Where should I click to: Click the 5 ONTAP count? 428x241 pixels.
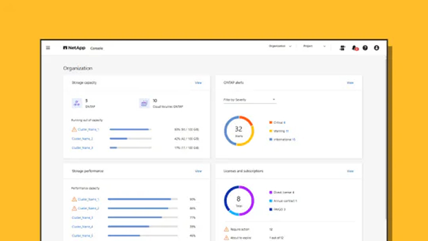[87, 101]
